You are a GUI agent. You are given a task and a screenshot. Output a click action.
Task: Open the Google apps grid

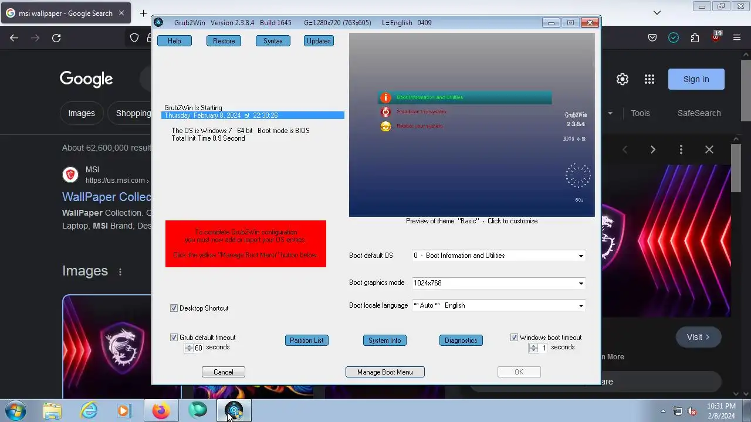[649, 79]
